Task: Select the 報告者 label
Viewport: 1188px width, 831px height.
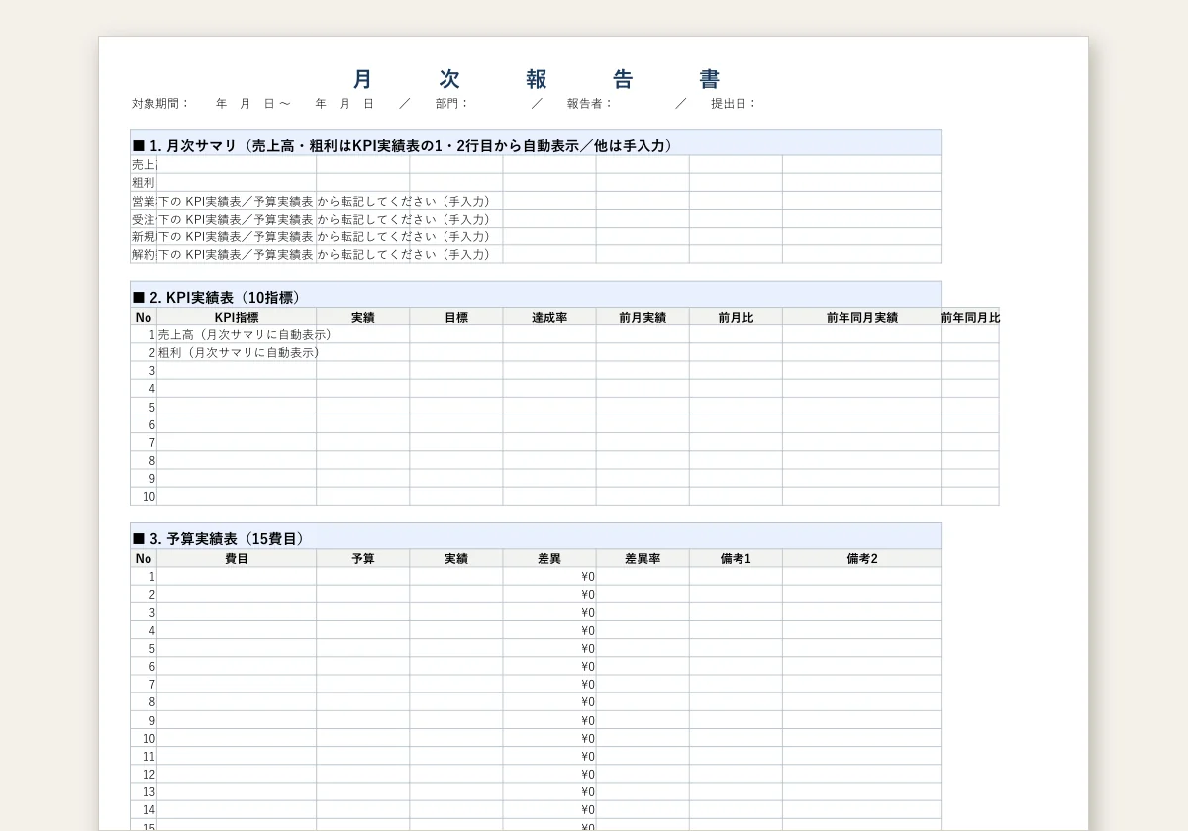Action: point(590,103)
